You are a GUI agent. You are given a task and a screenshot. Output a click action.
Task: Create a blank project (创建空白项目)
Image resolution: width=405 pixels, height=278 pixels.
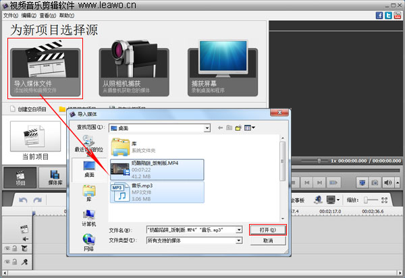point(28,109)
